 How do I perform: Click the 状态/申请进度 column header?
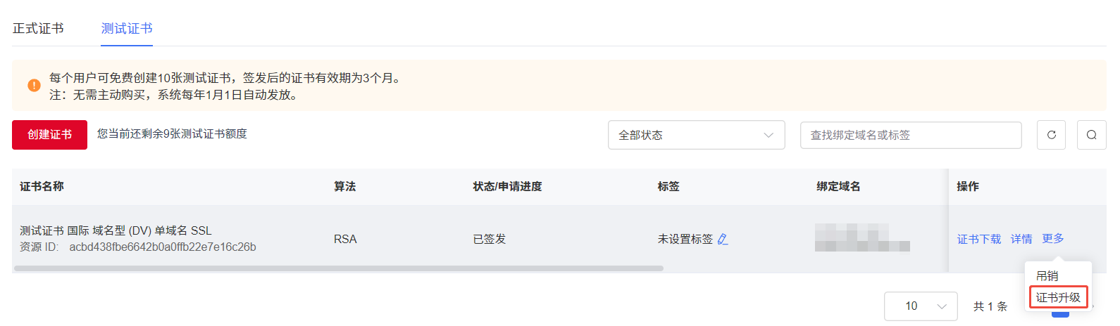pos(507,187)
